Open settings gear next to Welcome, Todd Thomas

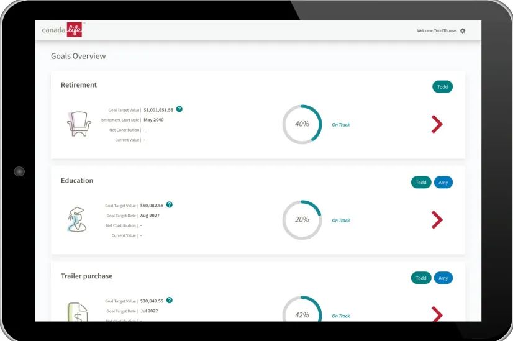[x=462, y=31]
